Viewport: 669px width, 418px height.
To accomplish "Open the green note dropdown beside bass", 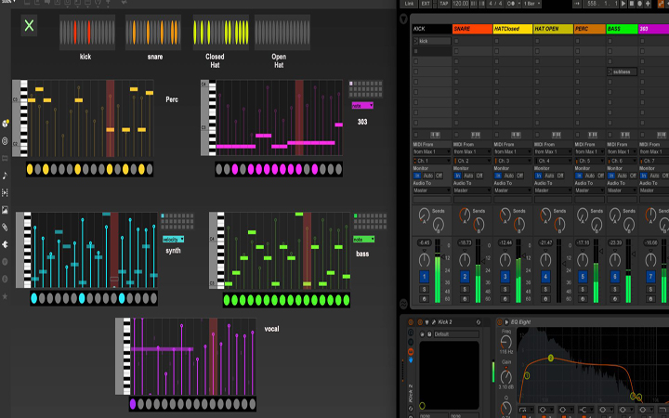I will pos(363,240).
